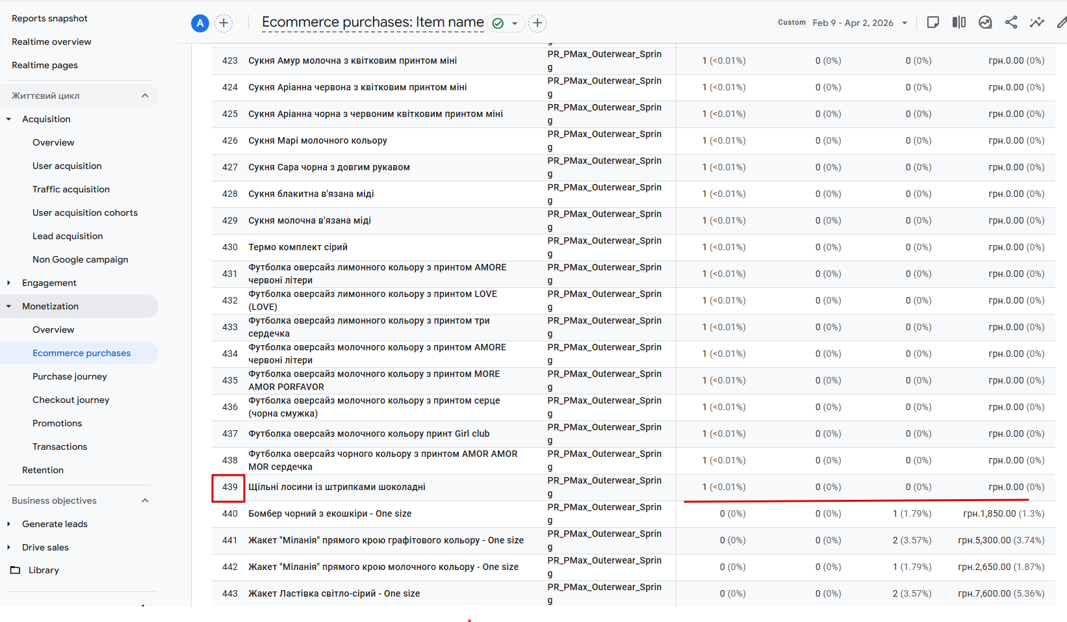Collapse the Monetization group
Screen dimensions: 1067x622
[x=8, y=306]
